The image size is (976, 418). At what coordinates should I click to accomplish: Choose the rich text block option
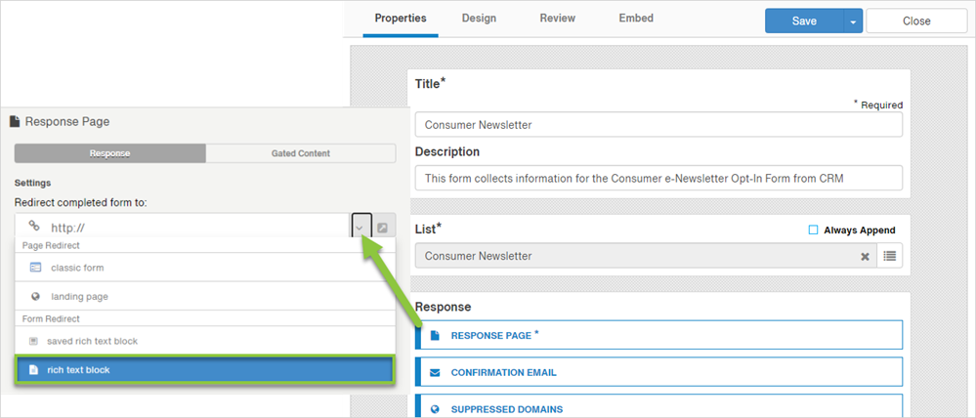point(205,369)
